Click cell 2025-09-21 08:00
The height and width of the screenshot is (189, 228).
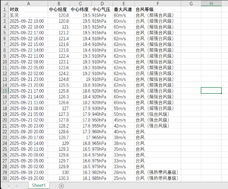[x=28, y=108]
